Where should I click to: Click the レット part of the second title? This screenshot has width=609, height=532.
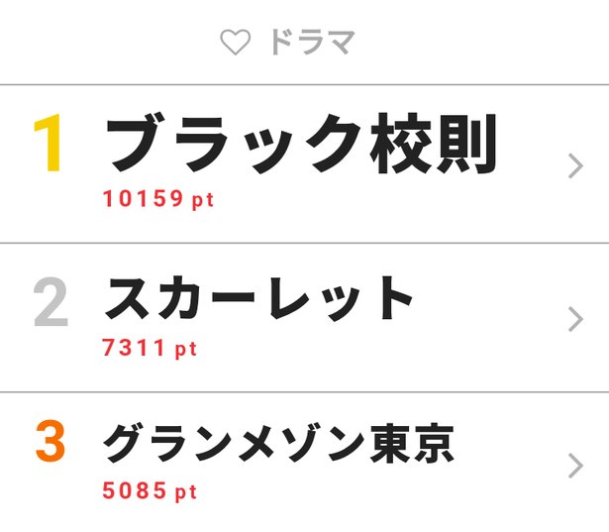tap(340, 298)
